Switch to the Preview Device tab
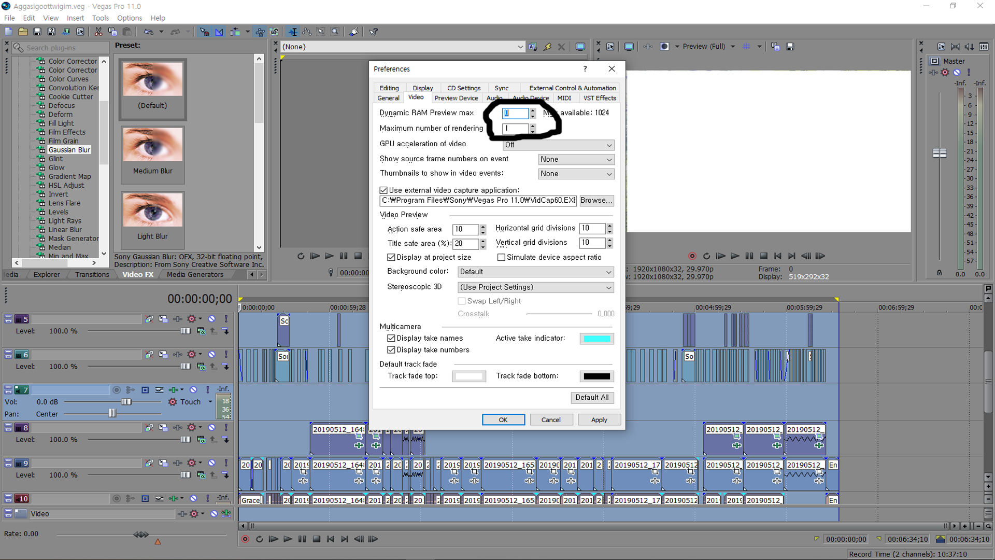The width and height of the screenshot is (995, 560). [456, 98]
